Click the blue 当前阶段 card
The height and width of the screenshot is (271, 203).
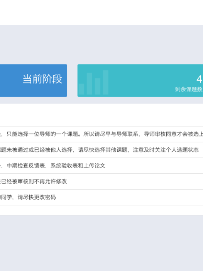click(34, 81)
